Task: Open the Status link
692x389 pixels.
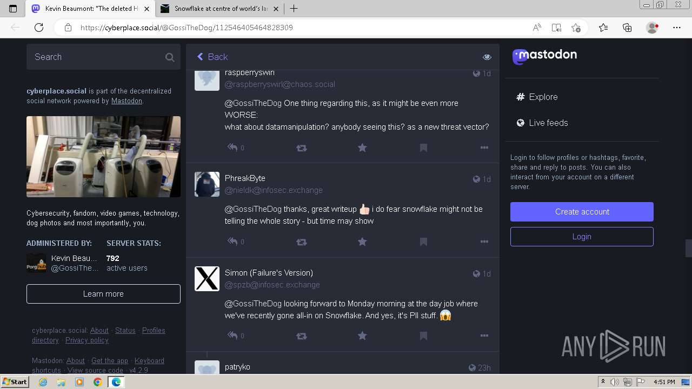Action: click(x=125, y=331)
